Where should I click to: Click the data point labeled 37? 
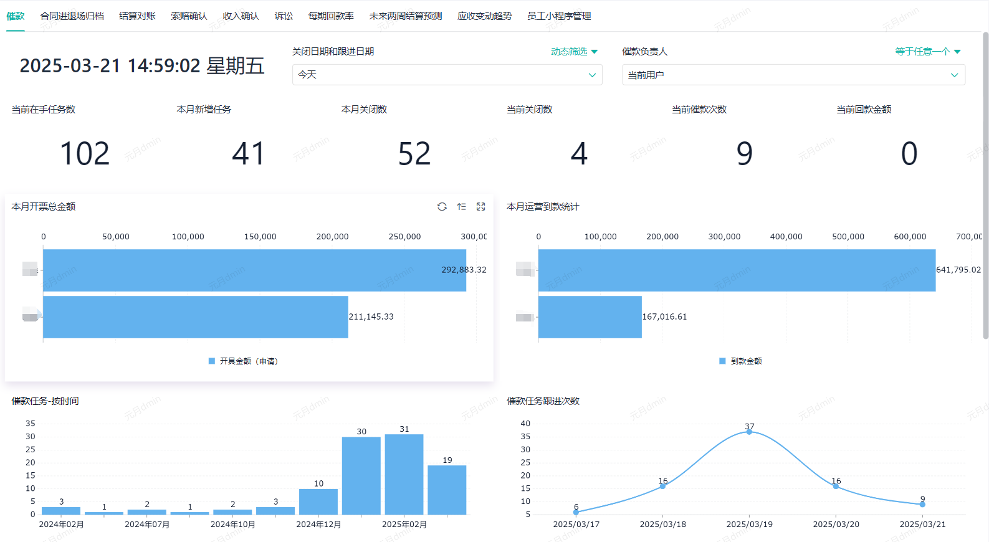(x=749, y=432)
